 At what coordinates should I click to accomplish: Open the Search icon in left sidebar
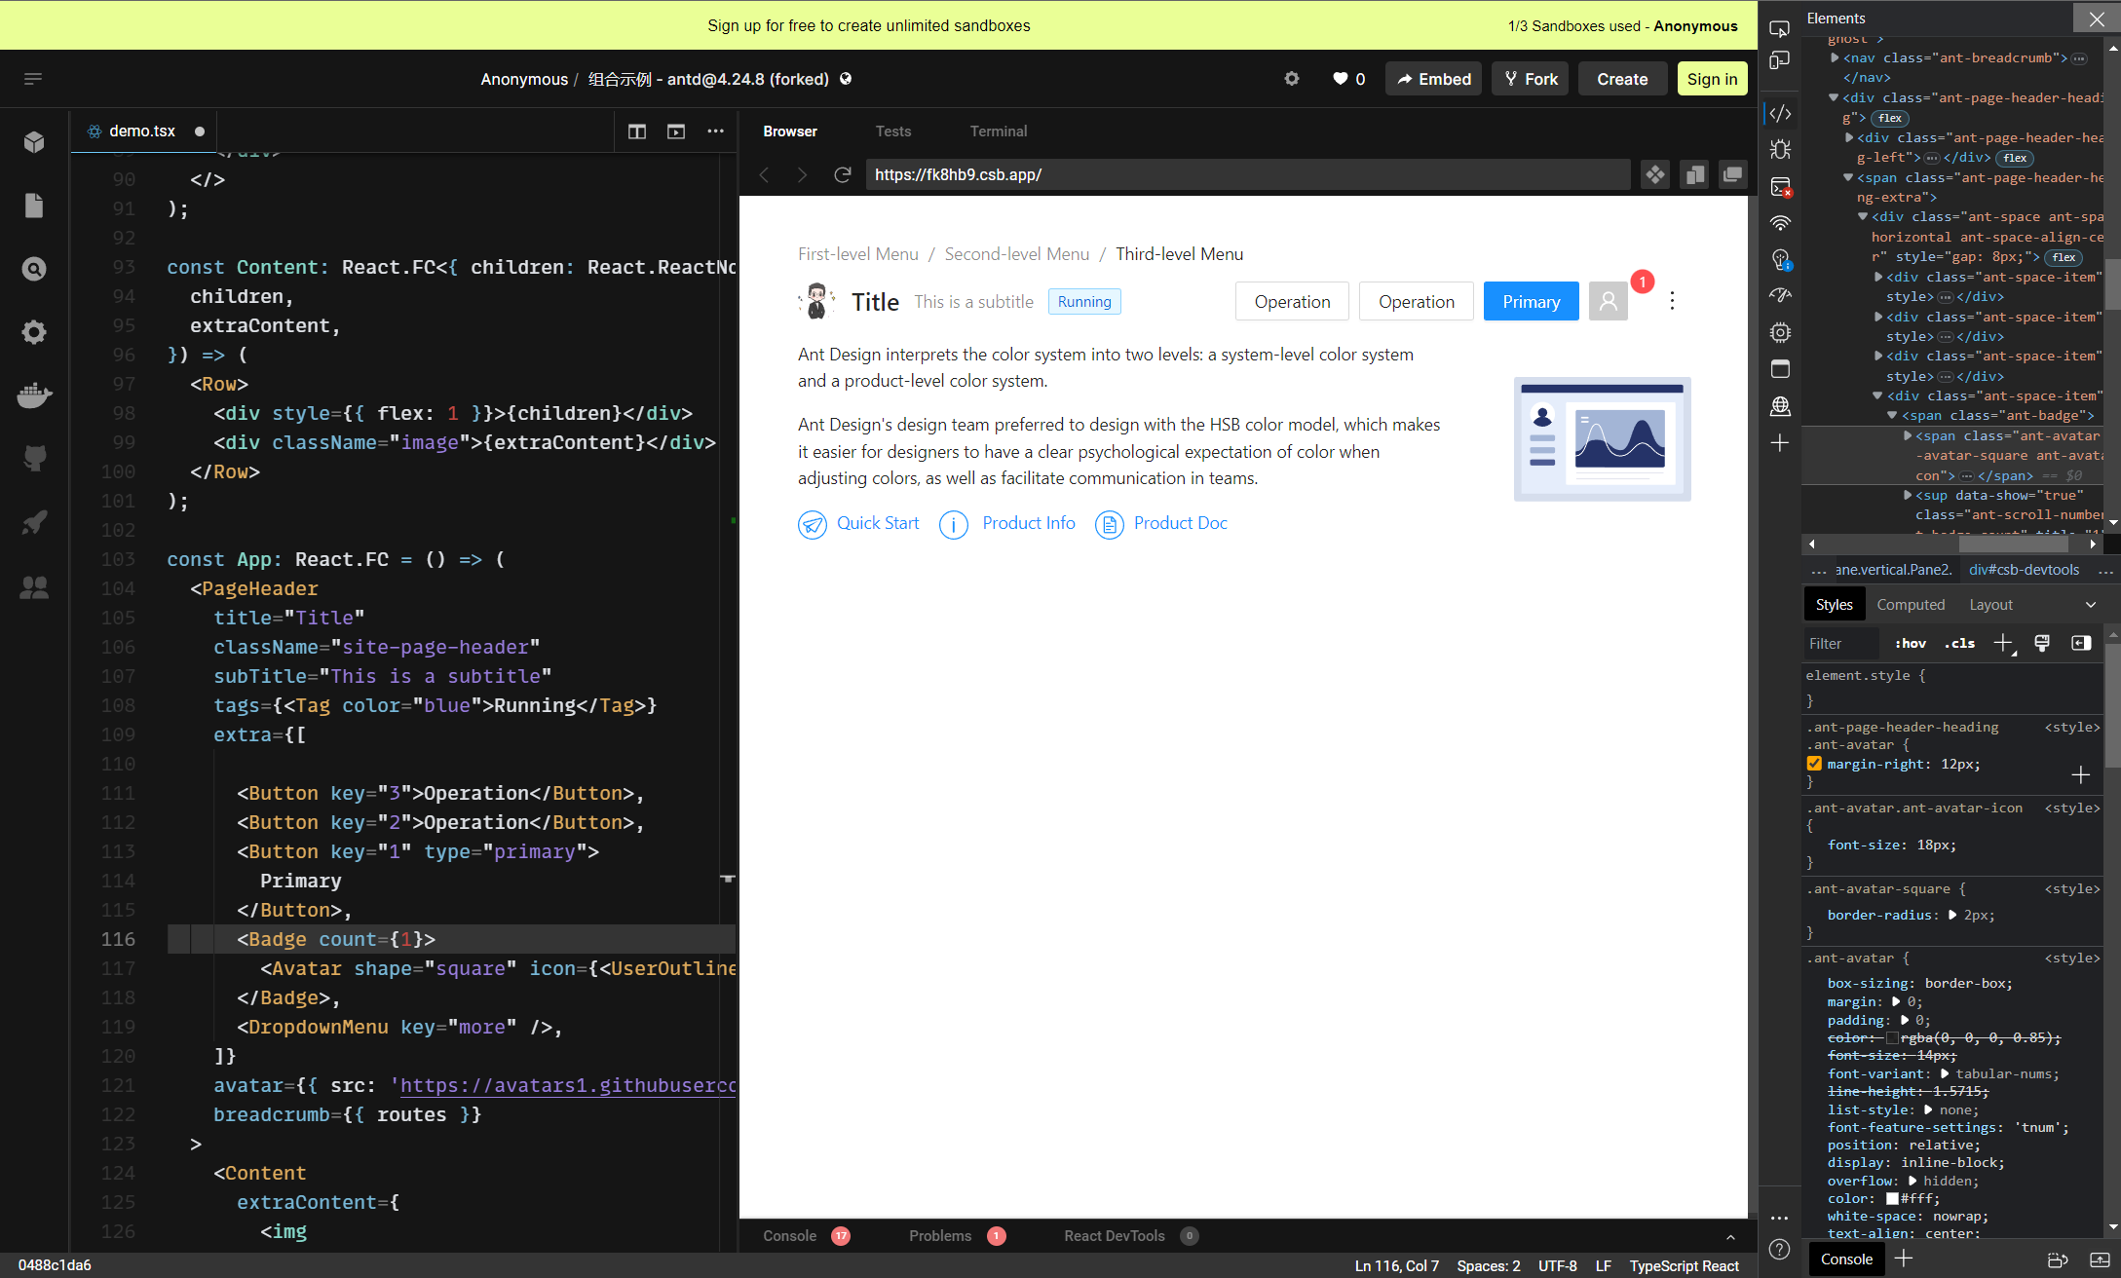[x=34, y=269]
